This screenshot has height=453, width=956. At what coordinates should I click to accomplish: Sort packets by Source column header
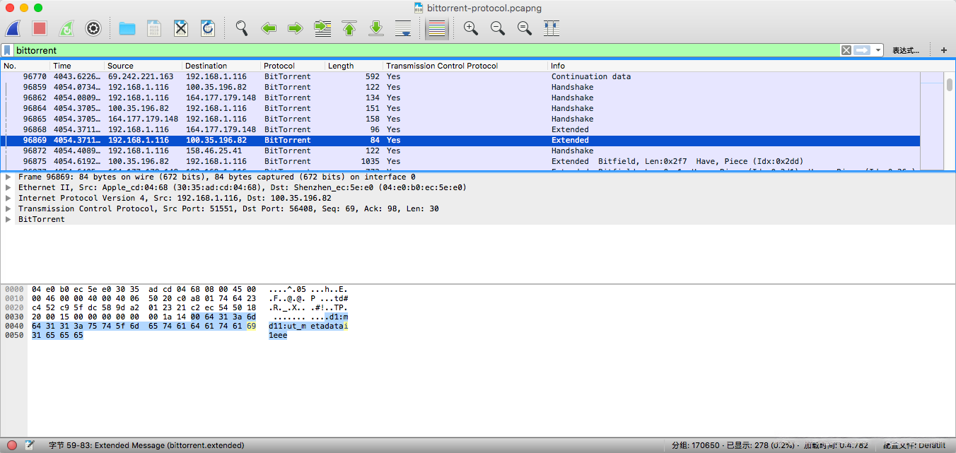click(120, 66)
